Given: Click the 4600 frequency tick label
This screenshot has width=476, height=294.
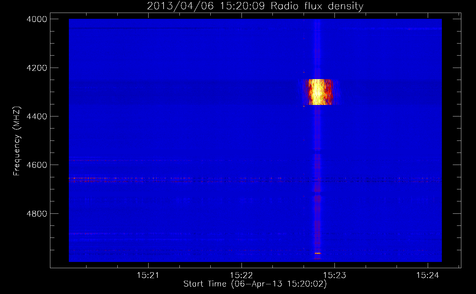Looking at the screenshot, I should tap(37, 165).
